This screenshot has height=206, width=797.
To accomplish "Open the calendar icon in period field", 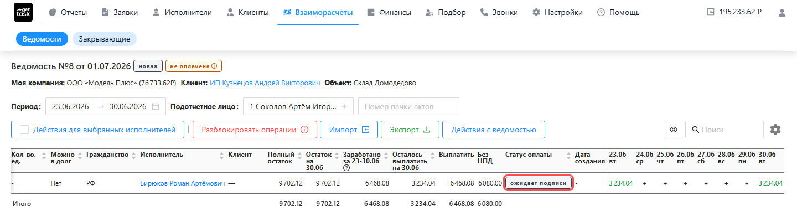I will click(156, 106).
